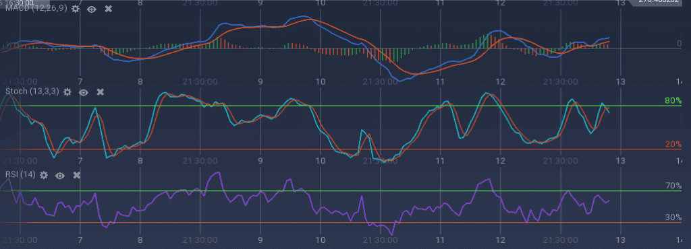Remove the RSI indicator
The width and height of the screenshot is (691, 249).
click(x=77, y=175)
